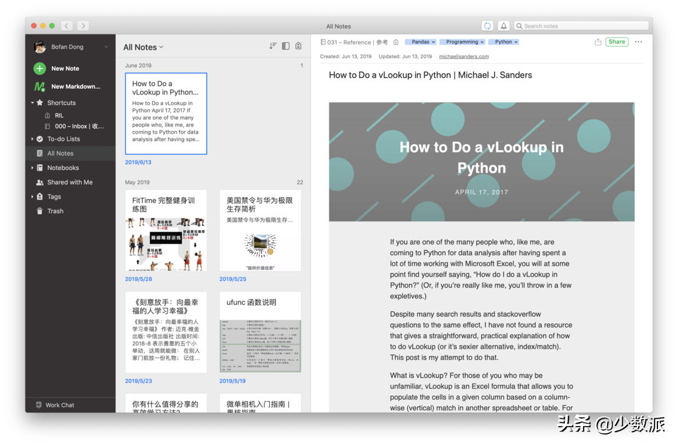Click the Created: Jun 13, 2019 text

tap(346, 56)
